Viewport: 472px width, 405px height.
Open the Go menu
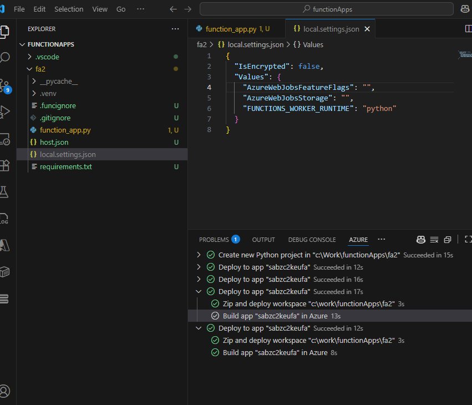click(121, 9)
